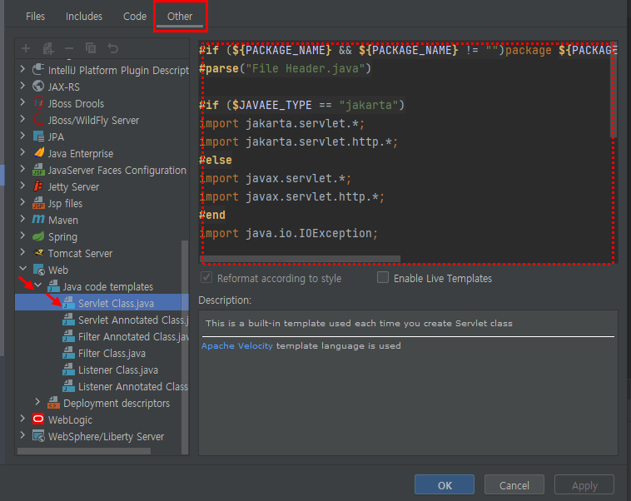Screen dimensions: 631x501
Task: Click the create child template icon
Action: pos(48,49)
